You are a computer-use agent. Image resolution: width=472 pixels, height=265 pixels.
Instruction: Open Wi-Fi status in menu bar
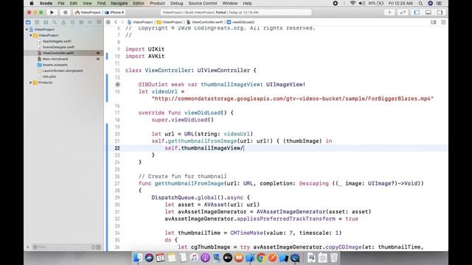[x=353, y=3]
